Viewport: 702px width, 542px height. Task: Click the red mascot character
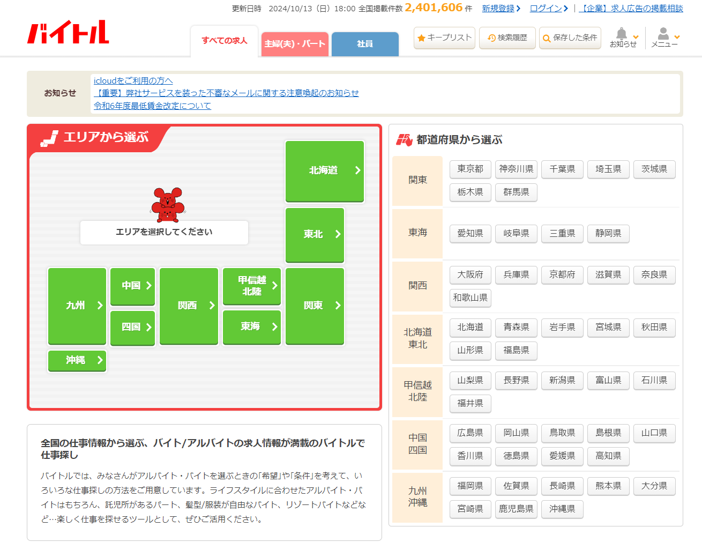pos(168,204)
